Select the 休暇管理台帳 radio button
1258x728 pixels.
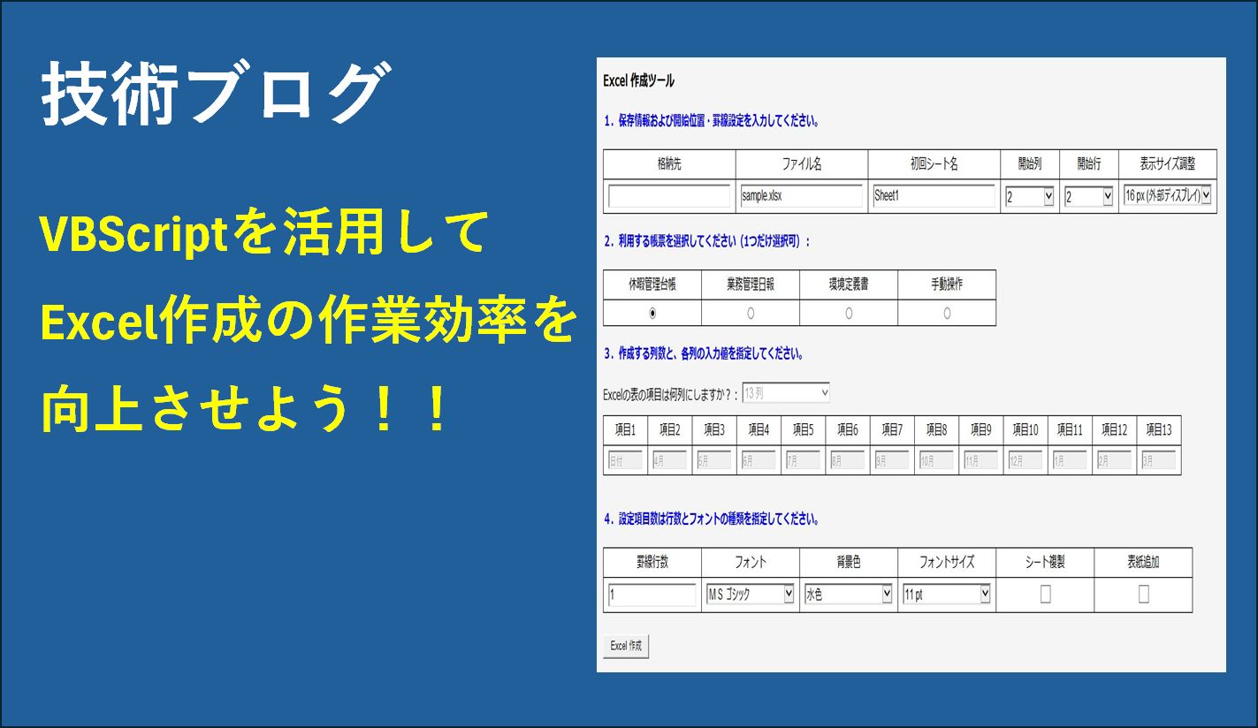click(x=652, y=313)
